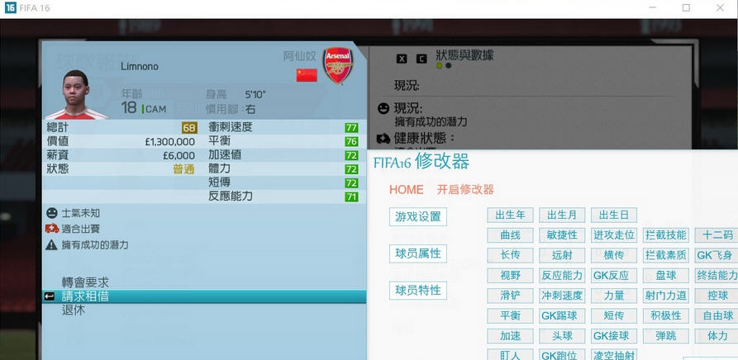Image resolution: width=738 pixels, height=360 pixels.
Task: Click the £6,000 wage text
Action: pyautogui.click(x=179, y=155)
